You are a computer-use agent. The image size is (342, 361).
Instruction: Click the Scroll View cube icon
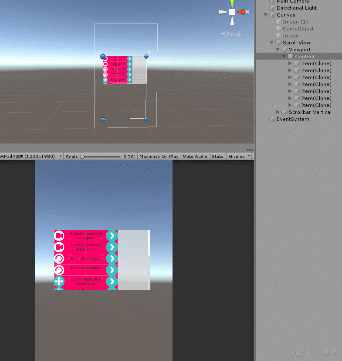tap(278, 43)
